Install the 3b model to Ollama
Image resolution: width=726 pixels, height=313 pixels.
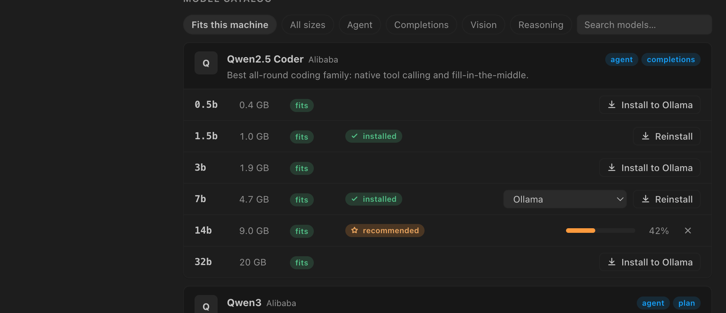tap(650, 168)
